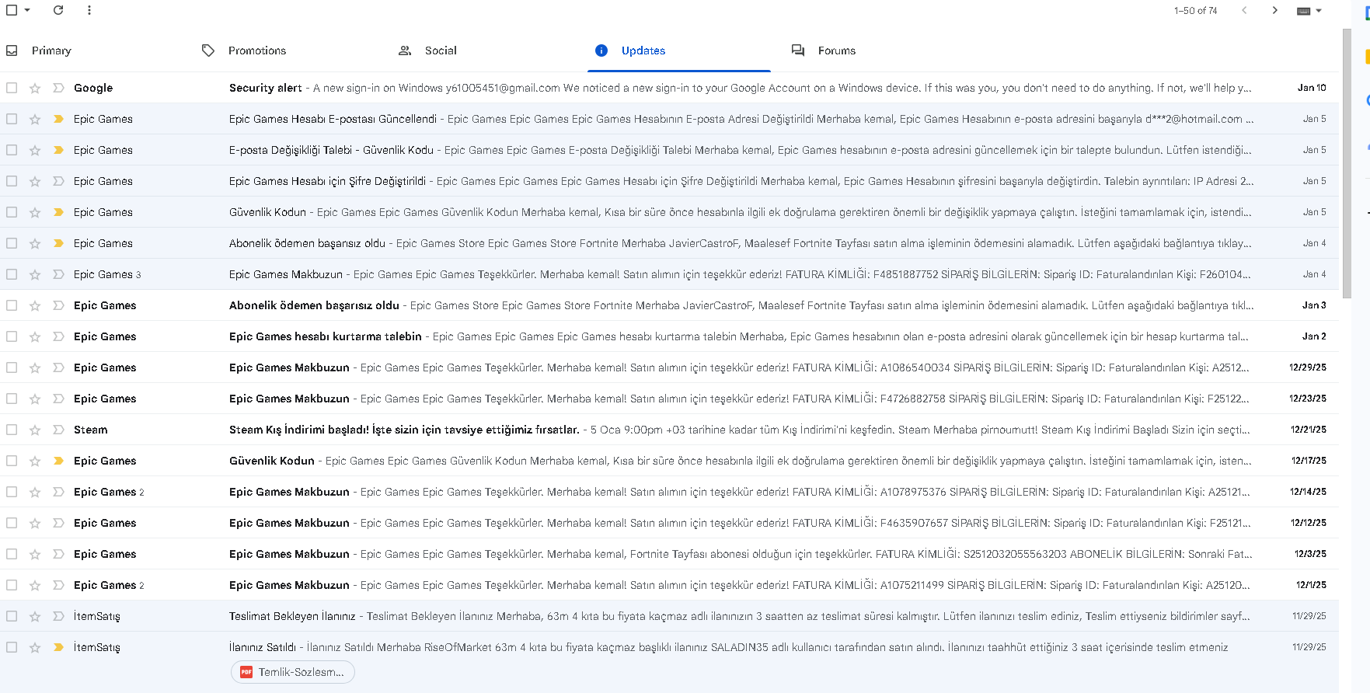
Task: Toggle importance on 12/17/25 Güvenlik Kodun email
Action: pyautogui.click(x=58, y=461)
